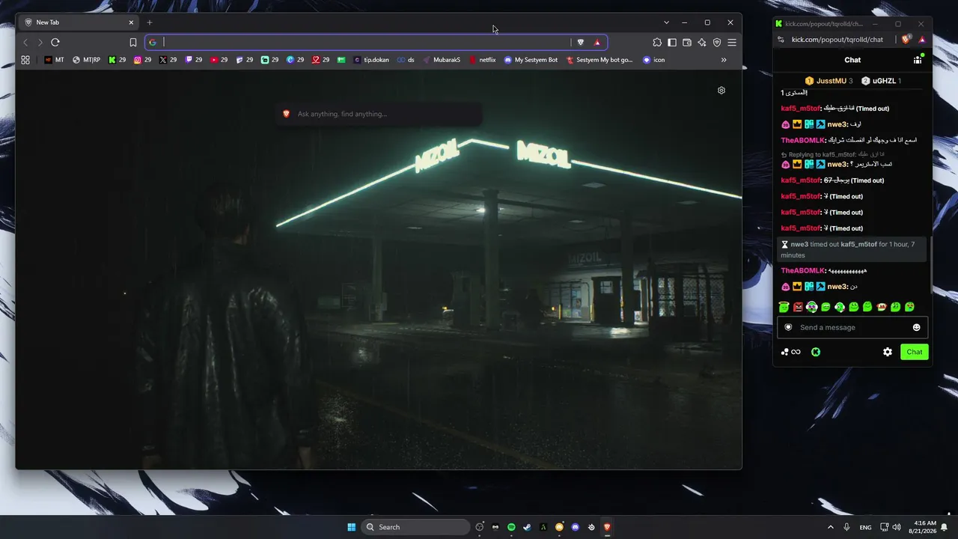Open Brave browser from the taskbar
This screenshot has width=958, height=539.
click(x=607, y=527)
